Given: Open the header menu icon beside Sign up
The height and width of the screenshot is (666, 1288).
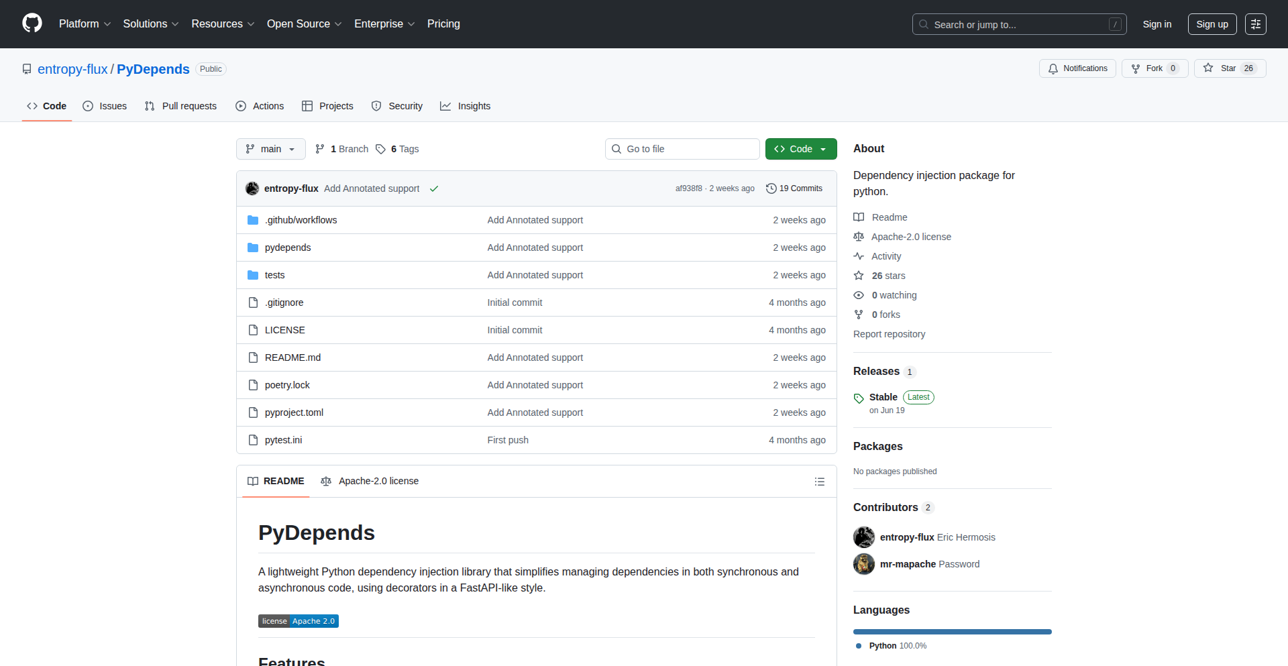Looking at the screenshot, I should point(1255,24).
